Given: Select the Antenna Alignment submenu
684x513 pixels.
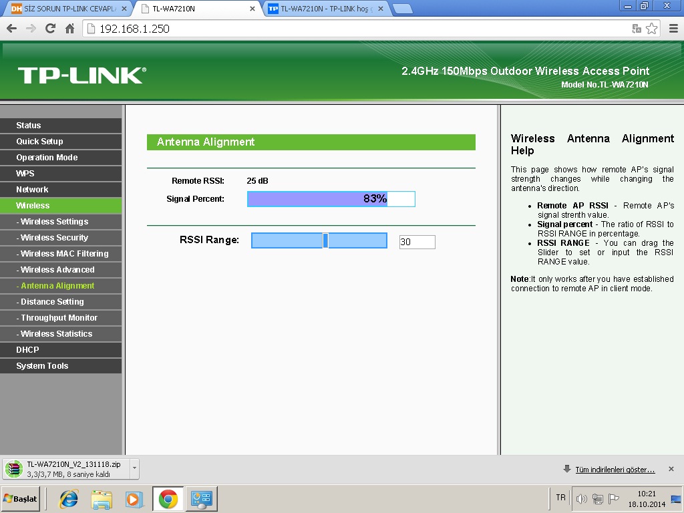Looking at the screenshot, I should pos(61,286).
